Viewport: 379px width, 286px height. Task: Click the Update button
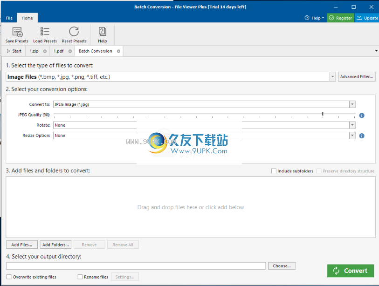[367, 18]
